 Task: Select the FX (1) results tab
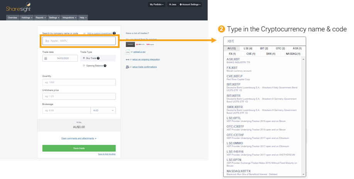(x=232, y=54)
